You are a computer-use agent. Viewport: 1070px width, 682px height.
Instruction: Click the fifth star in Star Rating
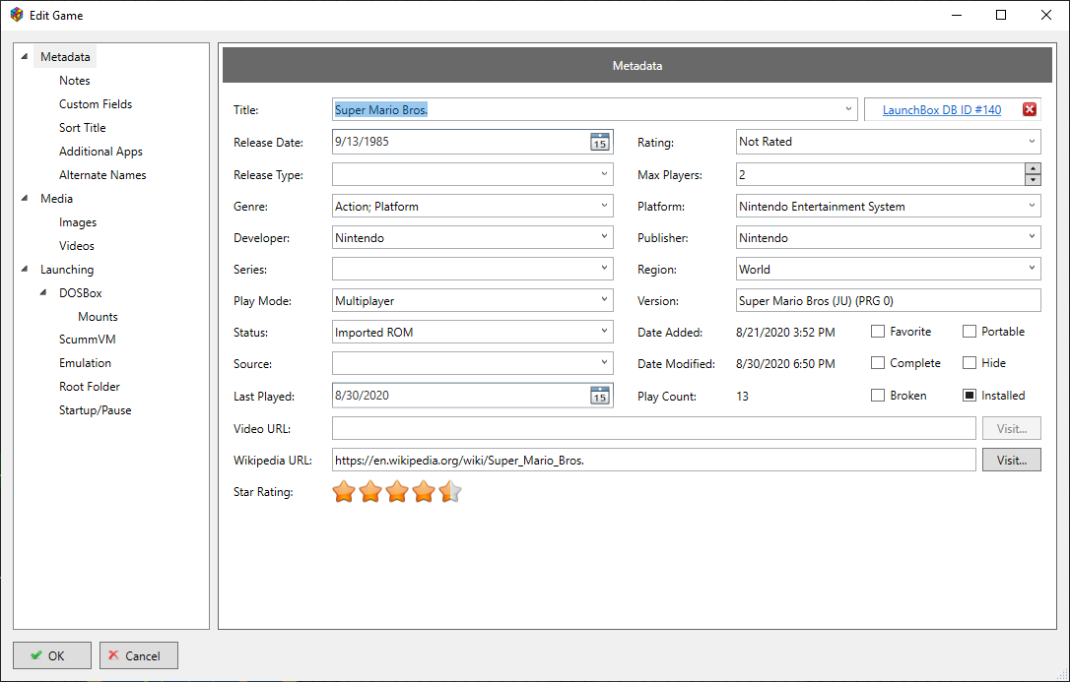tap(450, 491)
